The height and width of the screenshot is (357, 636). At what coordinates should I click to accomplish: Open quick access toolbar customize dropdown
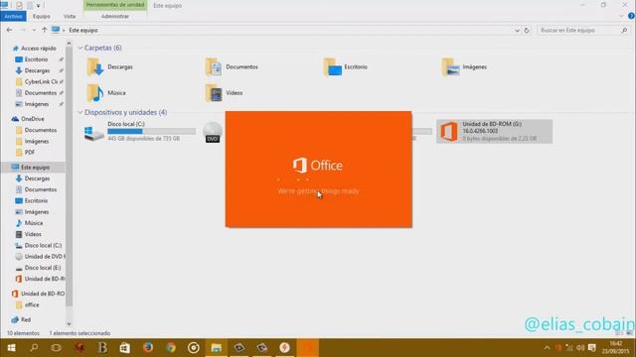coord(38,6)
